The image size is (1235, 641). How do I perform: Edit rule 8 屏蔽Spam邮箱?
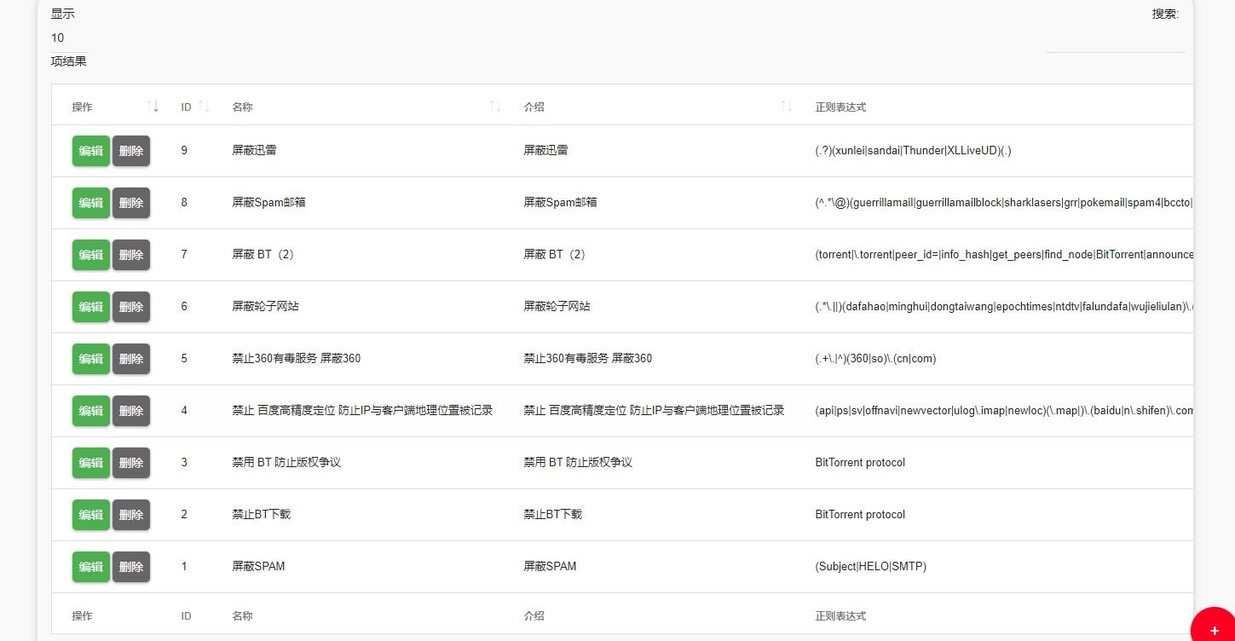tap(91, 203)
